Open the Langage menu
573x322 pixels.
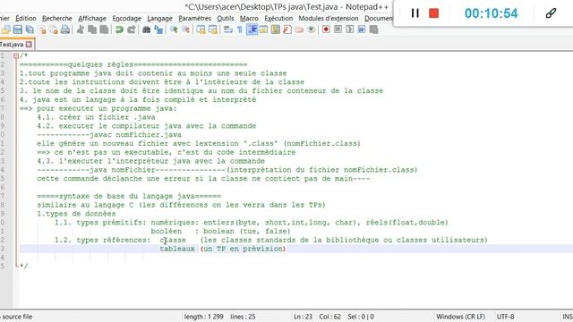click(x=159, y=18)
